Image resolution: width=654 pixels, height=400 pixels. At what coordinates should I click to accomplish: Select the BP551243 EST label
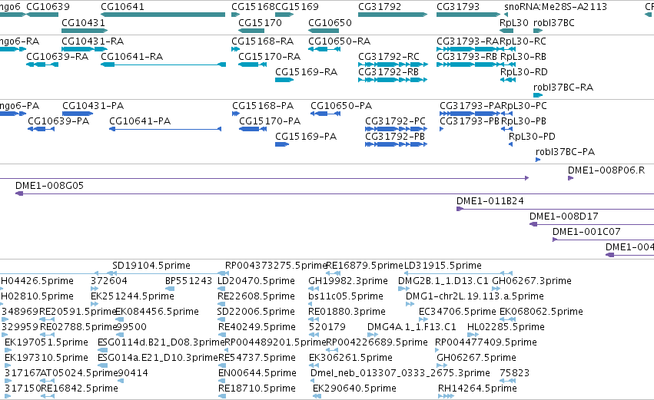point(188,281)
